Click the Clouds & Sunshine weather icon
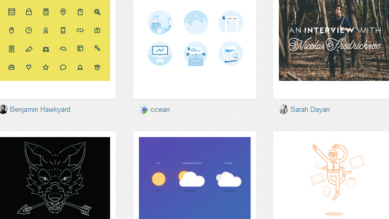Screen dimensions: 389x219 (x=192, y=179)
